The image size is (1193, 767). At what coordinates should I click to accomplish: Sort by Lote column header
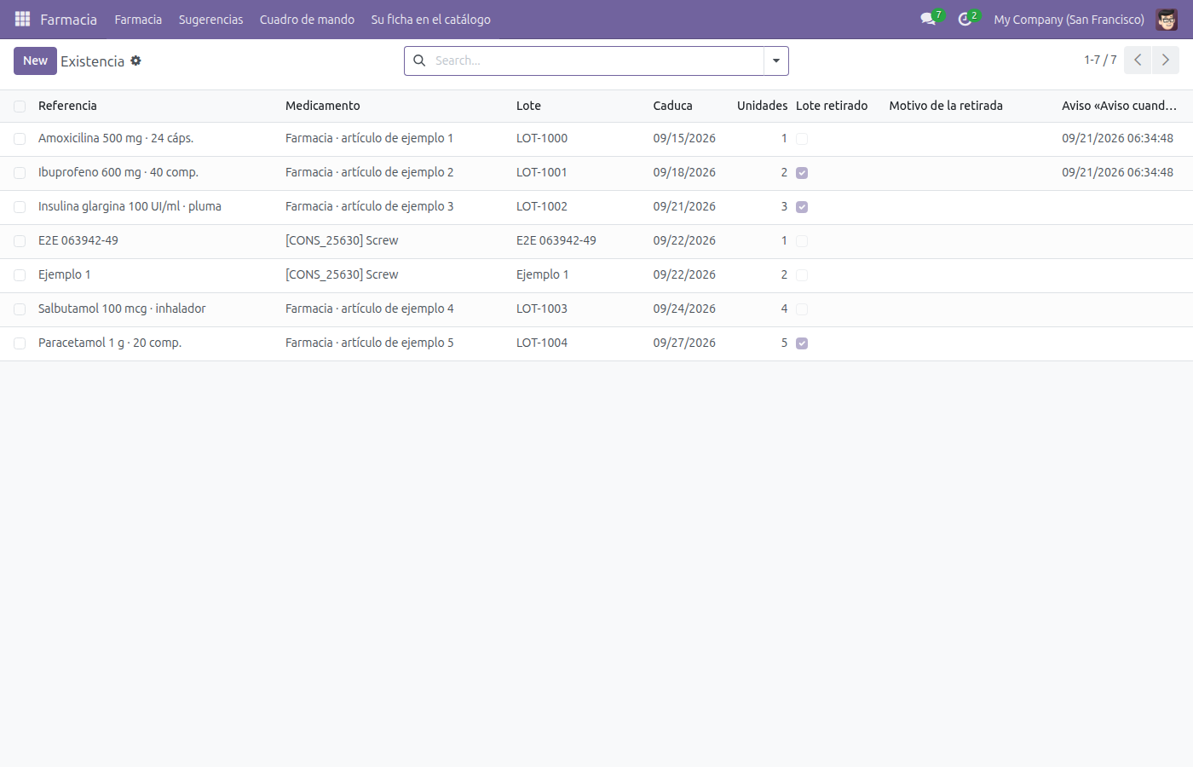point(528,106)
